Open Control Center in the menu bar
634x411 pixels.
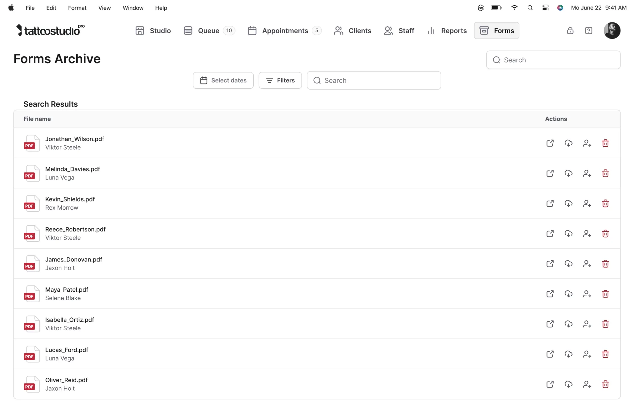click(545, 8)
